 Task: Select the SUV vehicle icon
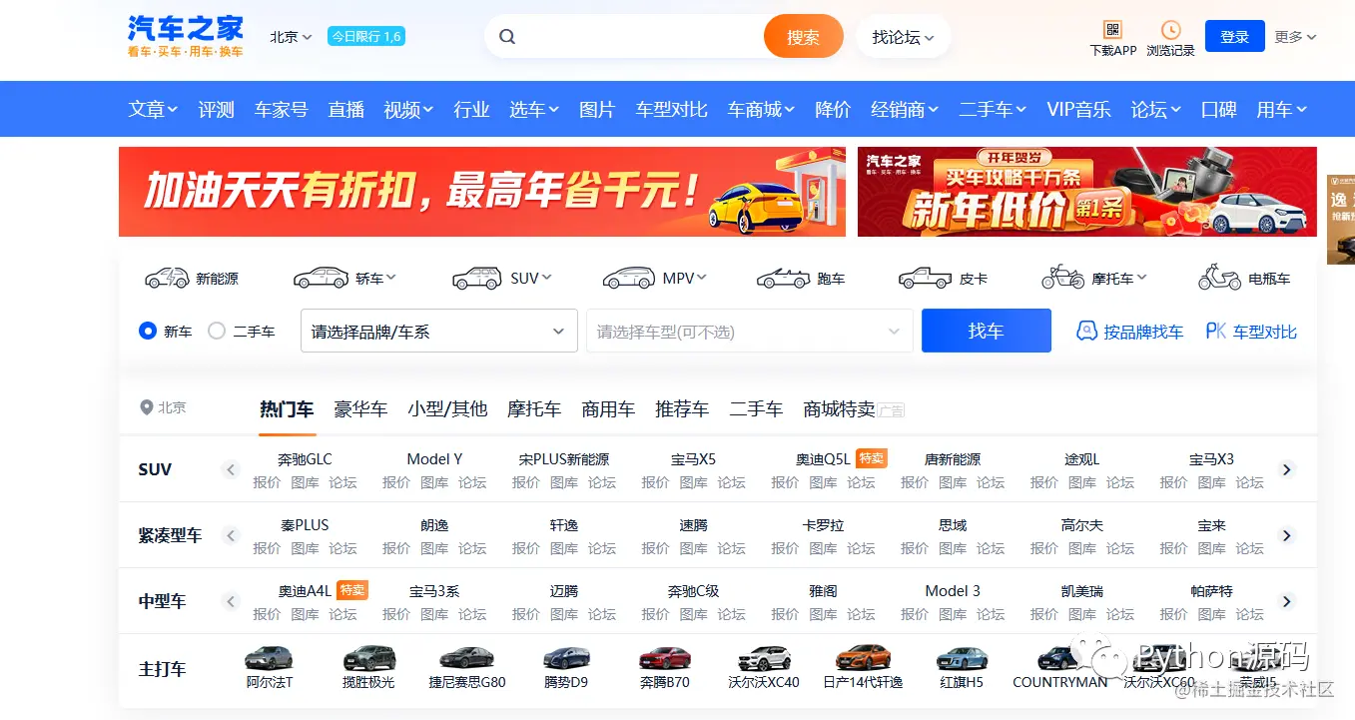click(x=476, y=278)
